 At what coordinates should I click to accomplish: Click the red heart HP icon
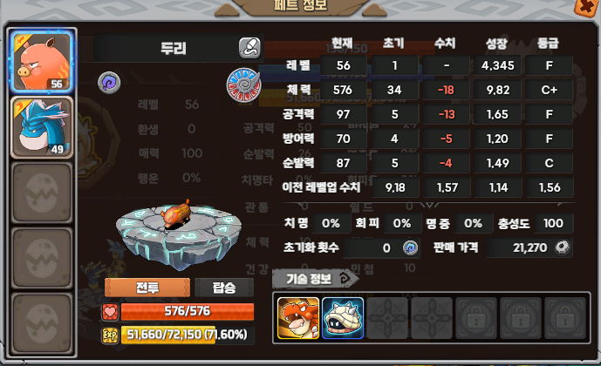click(x=110, y=312)
